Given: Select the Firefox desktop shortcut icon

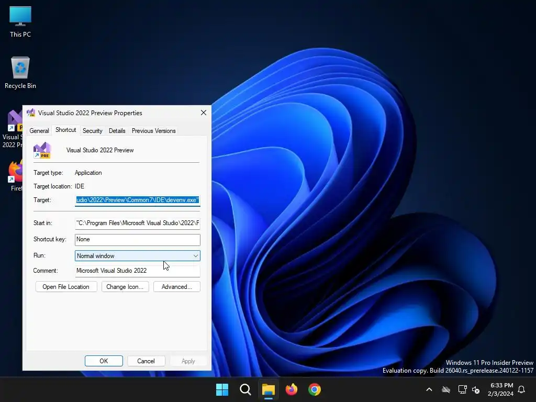Looking at the screenshot, I should 15,176.
